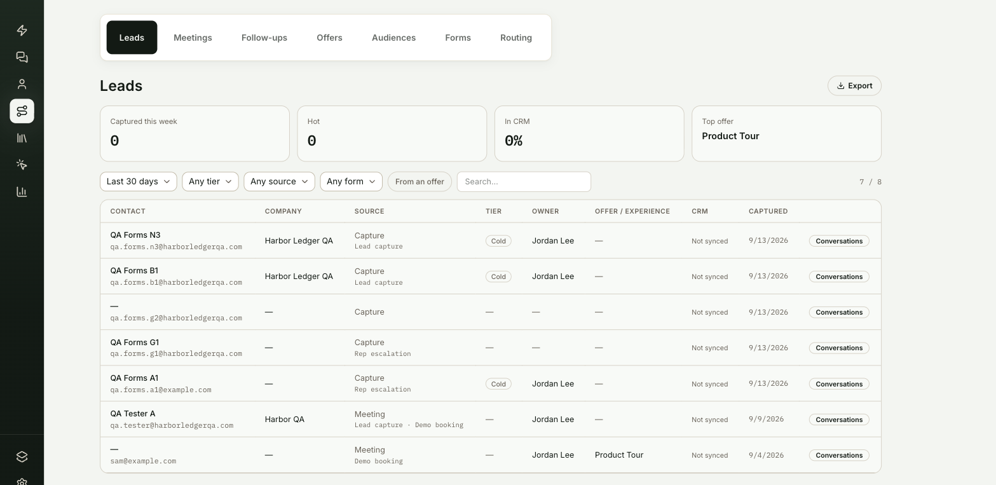The image size is (996, 485).
Task: Click Product Tour in sam@example.com row
Action: click(619, 455)
